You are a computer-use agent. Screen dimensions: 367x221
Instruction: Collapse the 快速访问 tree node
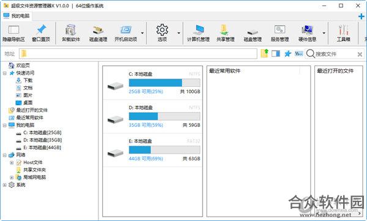[x=5, y=73]
